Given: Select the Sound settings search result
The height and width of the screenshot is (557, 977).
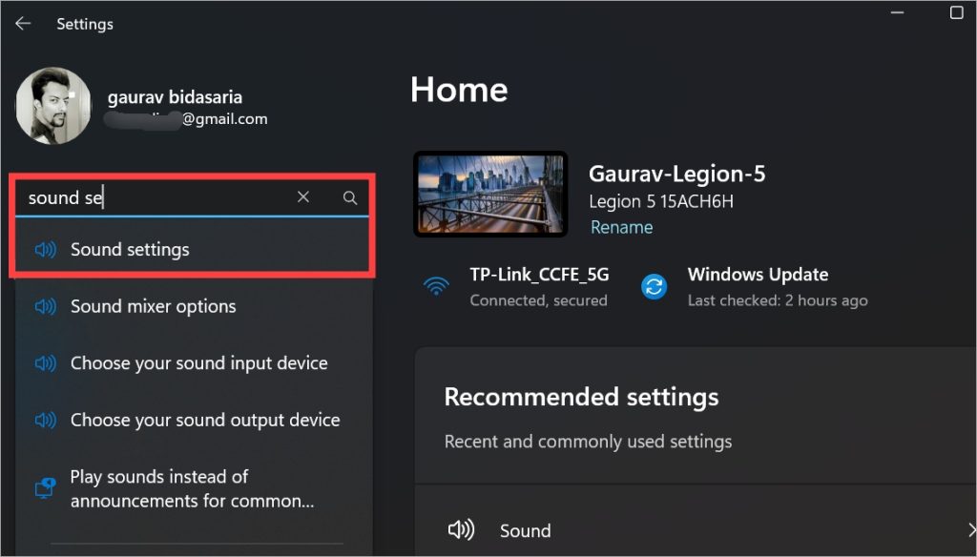Looking at the screenshot, I should click(x=193, y=249).
